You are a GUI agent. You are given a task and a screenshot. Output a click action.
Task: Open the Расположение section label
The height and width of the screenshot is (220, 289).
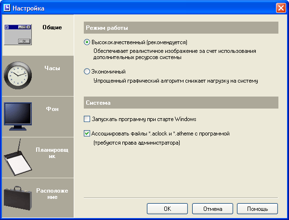(52, 194)
